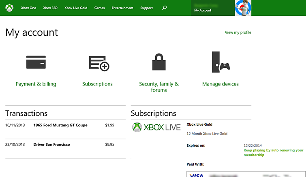The image size is (306, 177).
Task: Open the search magnifier icon
Action: (165, 8)
